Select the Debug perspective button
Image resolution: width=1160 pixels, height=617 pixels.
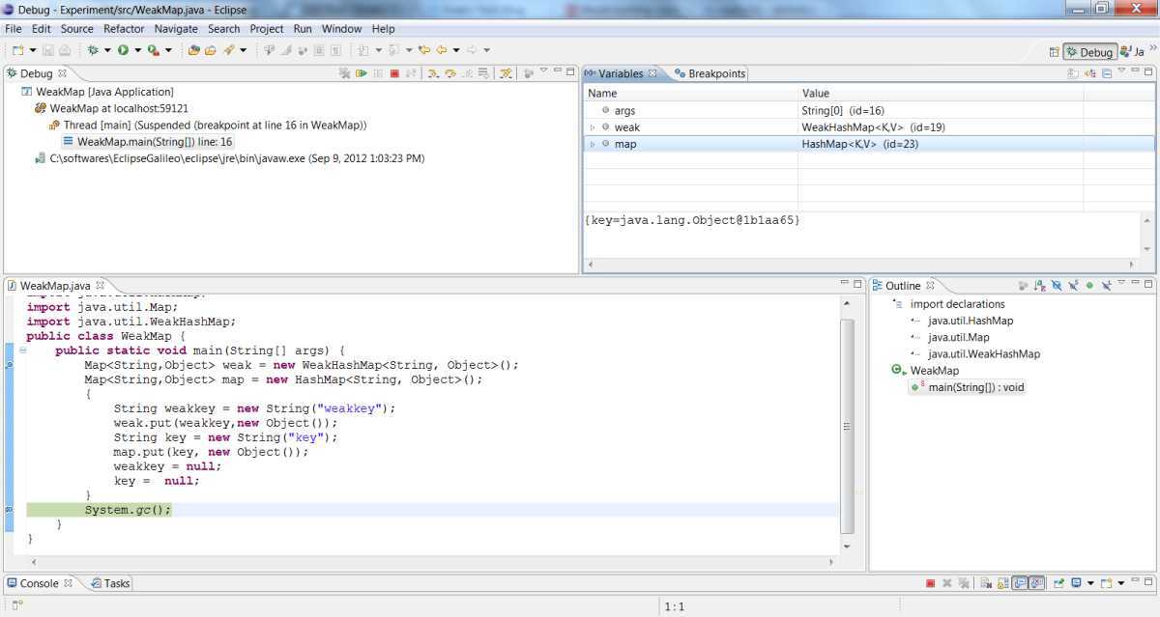click(1090, 52)
